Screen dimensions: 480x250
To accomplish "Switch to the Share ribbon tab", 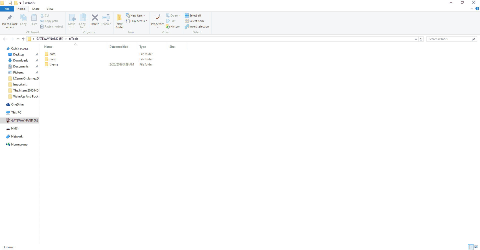I will [36, 9].
